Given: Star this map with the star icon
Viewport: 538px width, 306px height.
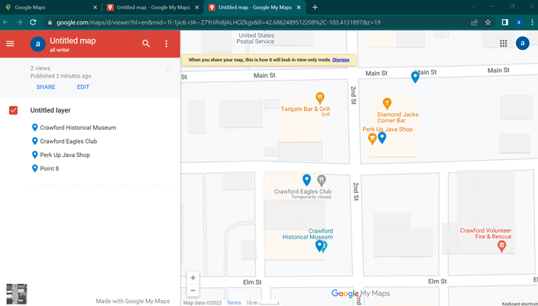Looking at the screenshot, I should [169, 69].
